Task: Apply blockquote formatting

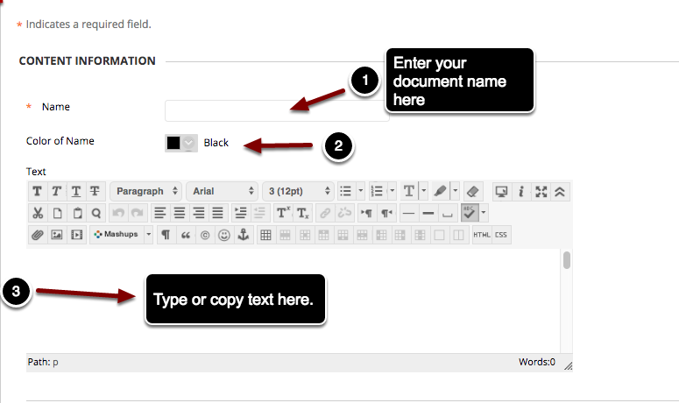Action: coord(186,235)
